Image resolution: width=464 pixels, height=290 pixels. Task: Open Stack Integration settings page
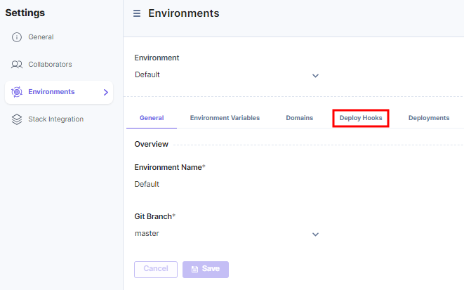point(55,119)
